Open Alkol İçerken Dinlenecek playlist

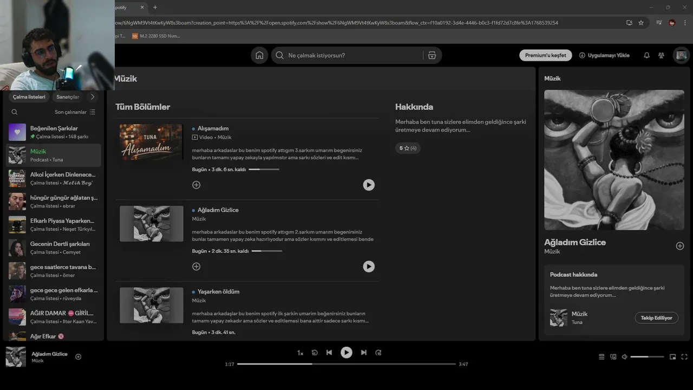[x=54, y=178]
